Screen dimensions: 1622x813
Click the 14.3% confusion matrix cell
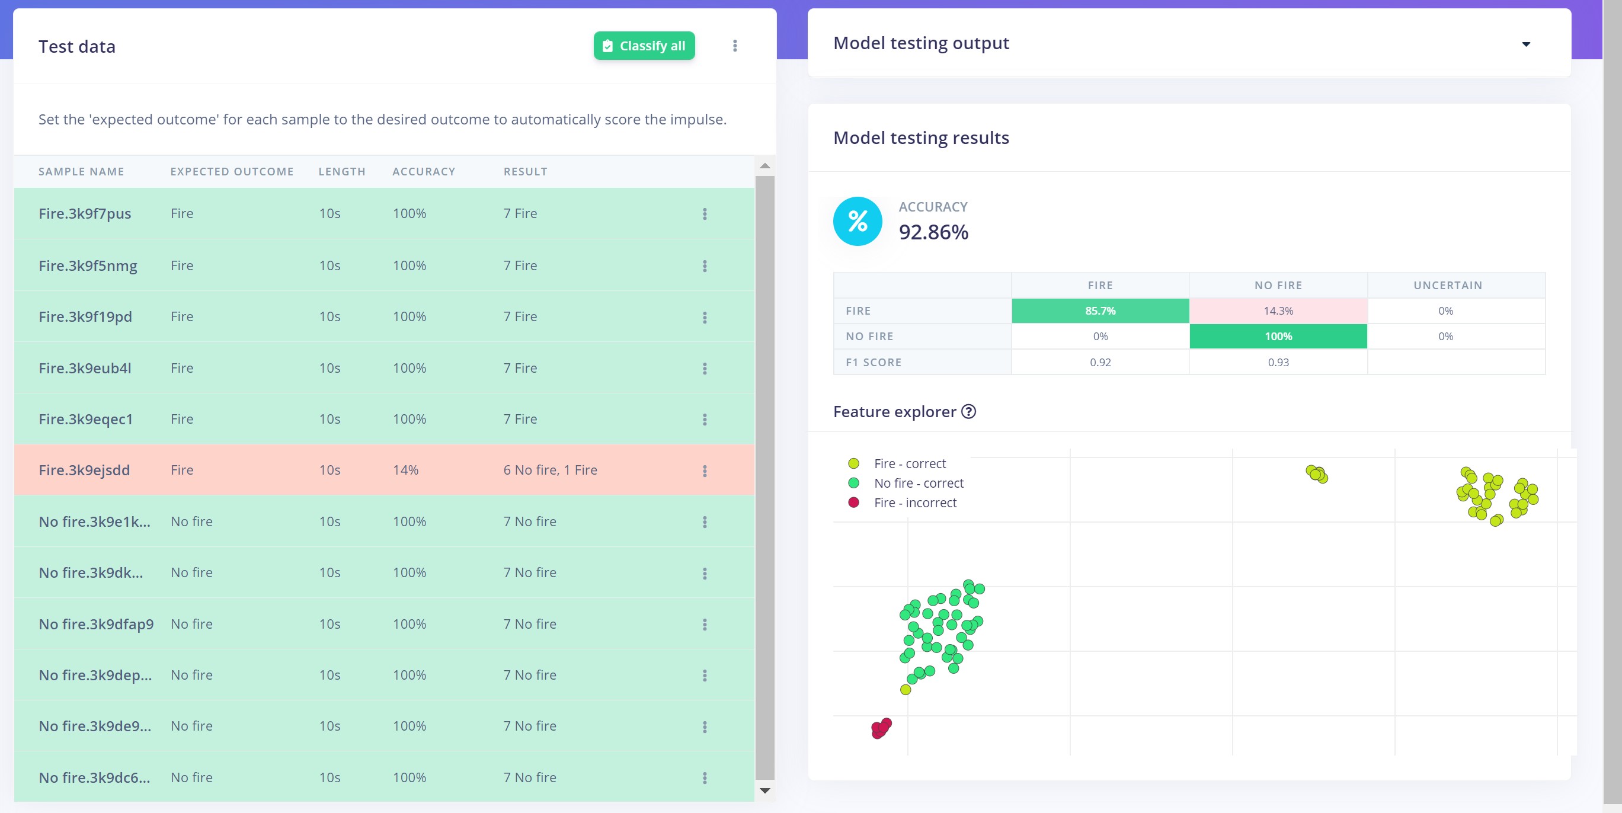(1278, 311)
